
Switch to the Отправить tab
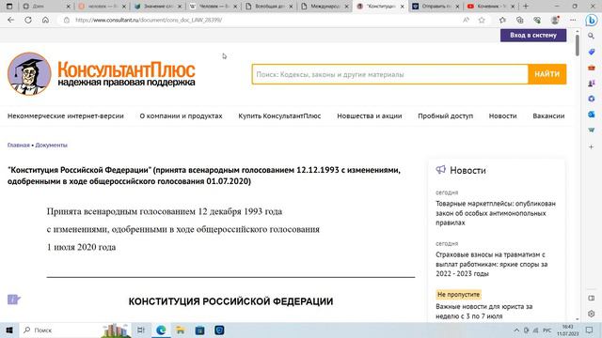436,7
